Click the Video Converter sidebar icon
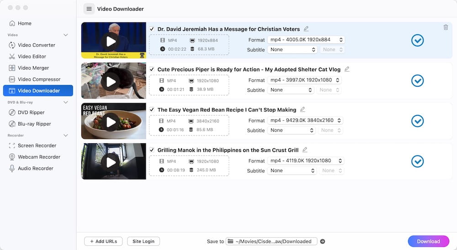Image resolution: width=457 pixels, height=250 pixels. point(12,45)
